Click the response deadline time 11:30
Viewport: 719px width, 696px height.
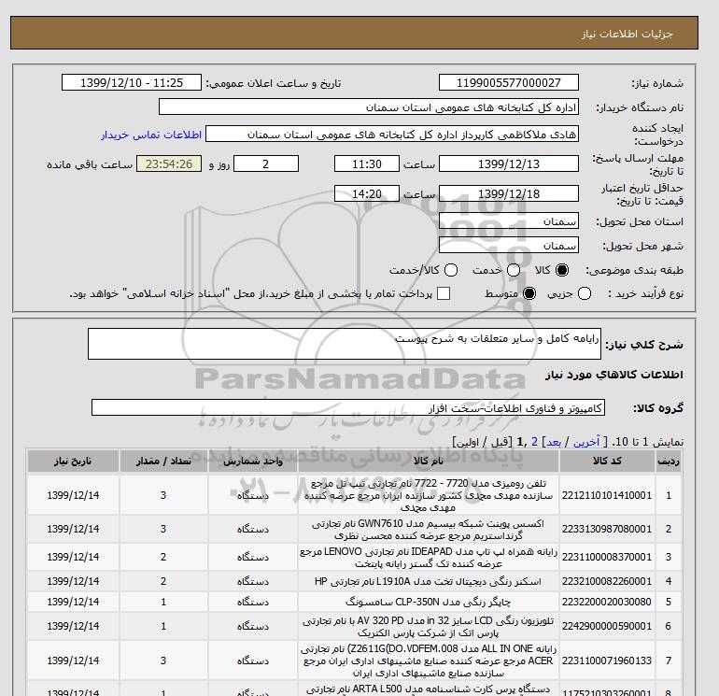click(x=367, y=163)
